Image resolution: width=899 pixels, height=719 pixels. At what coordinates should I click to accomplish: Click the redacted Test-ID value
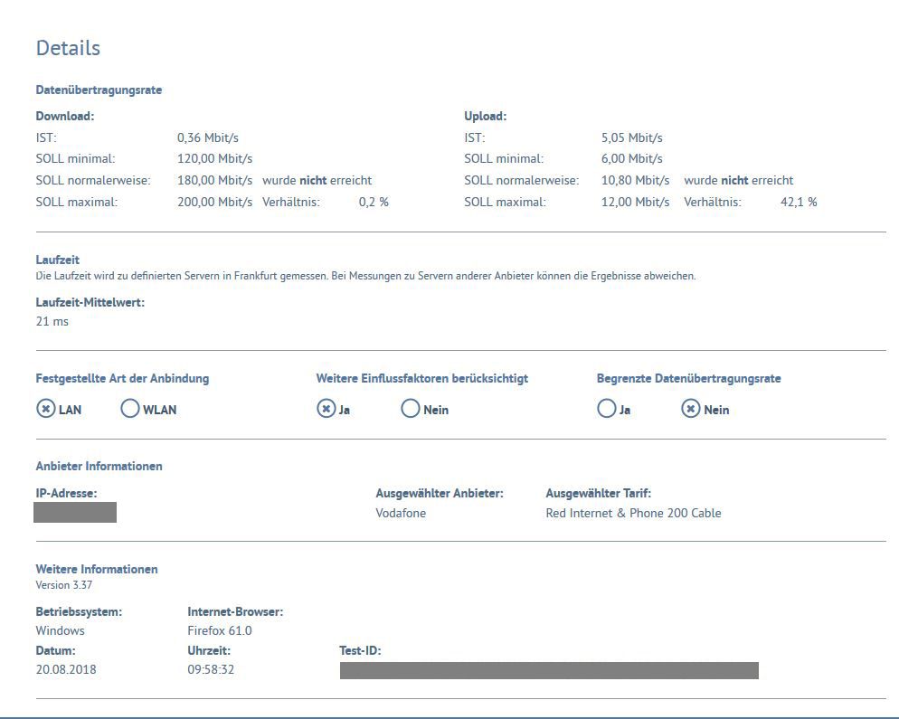549,671
